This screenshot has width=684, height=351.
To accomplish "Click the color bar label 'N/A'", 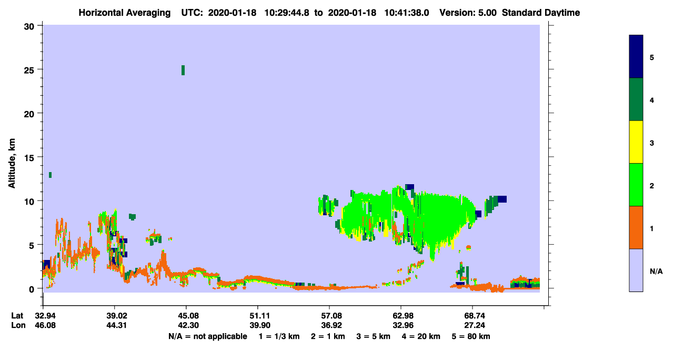I will point(656,270).
